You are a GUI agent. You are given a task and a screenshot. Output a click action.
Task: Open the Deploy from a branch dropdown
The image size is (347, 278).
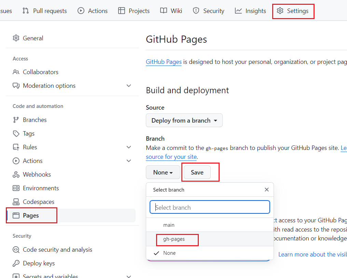pyautogui.click(x=184, y=121)
